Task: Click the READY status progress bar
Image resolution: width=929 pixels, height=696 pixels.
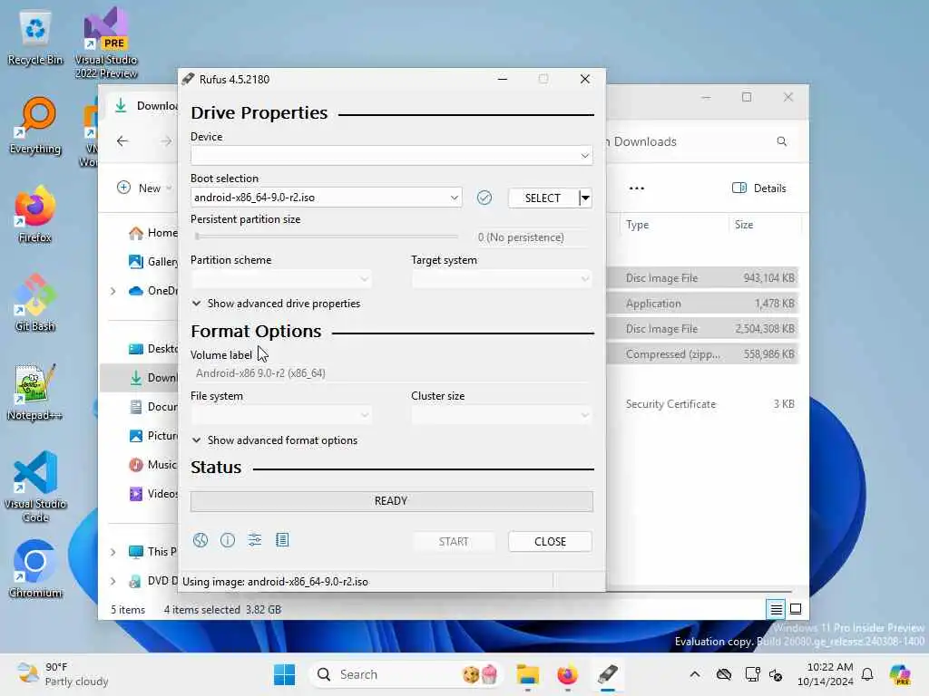Action: pos(392,501)
